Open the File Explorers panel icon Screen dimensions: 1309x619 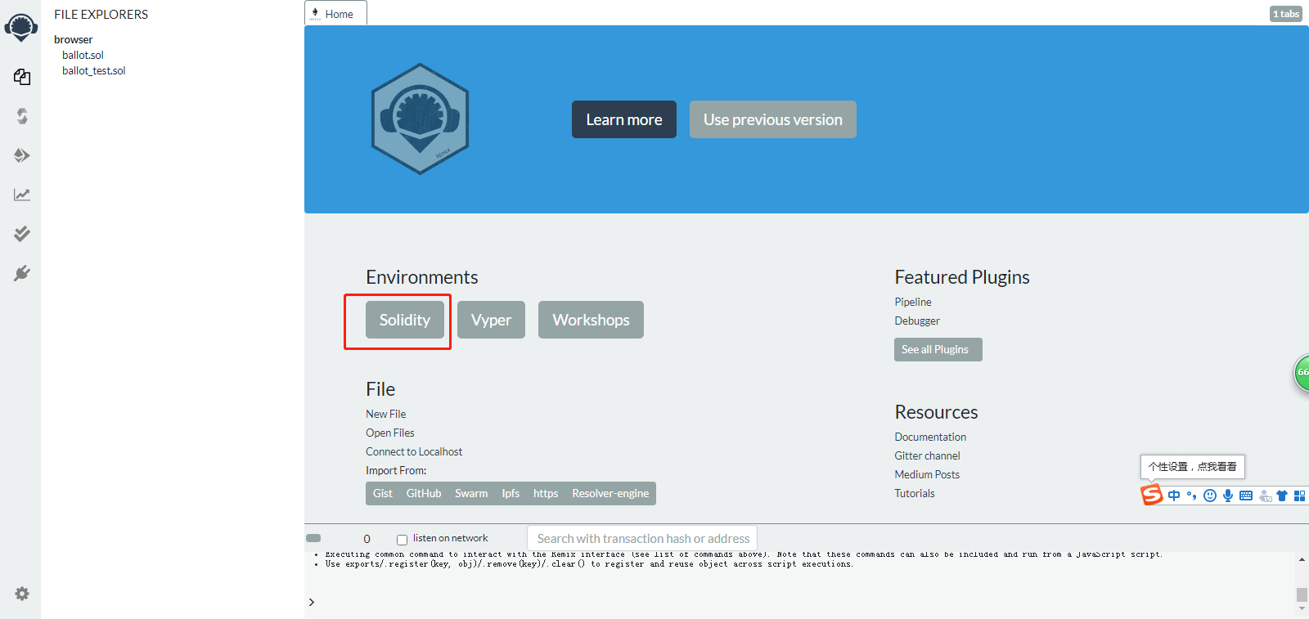click(22, 77)
